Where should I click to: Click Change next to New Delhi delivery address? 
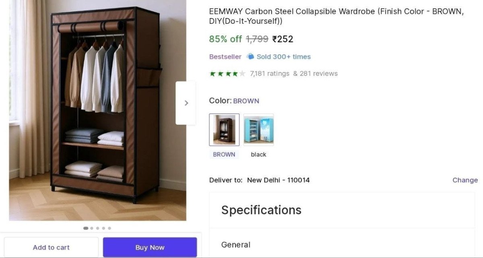[465, 180]
